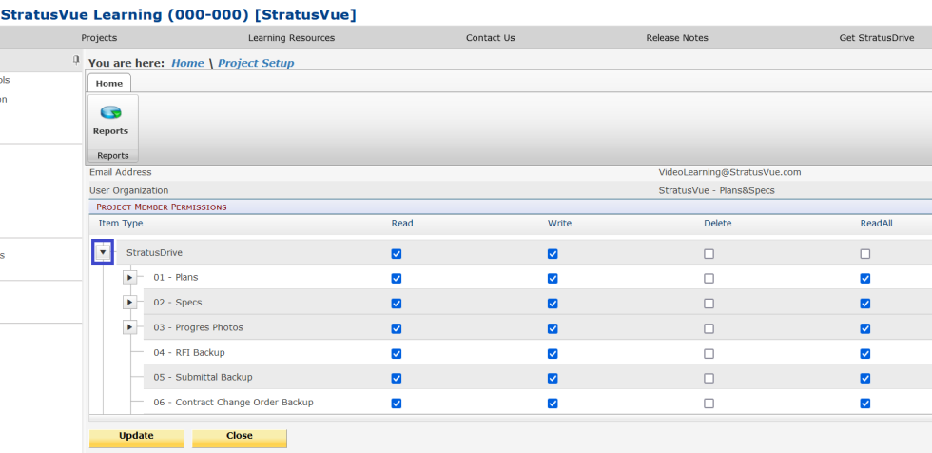Click the Item Type column header

(x=121, y=224)
